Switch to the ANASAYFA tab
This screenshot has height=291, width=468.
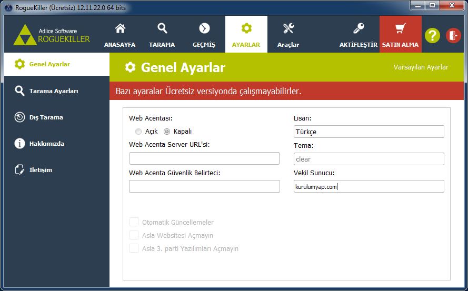coord(120,34)
